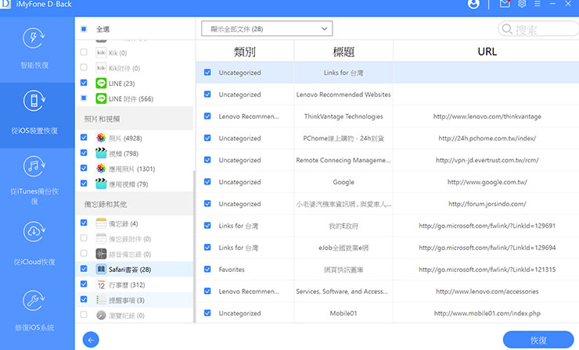579x350 pixels.
Task: Click the LINE (23) app icon
Action: [101, 84]
